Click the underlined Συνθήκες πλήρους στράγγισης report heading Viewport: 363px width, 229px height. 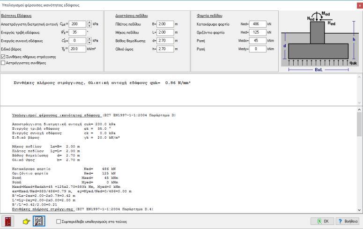pos(43,209)
